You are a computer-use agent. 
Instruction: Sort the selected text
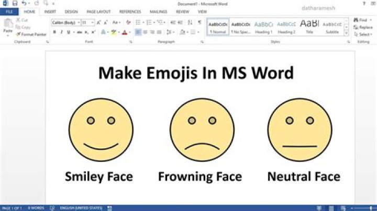[190, 22]
